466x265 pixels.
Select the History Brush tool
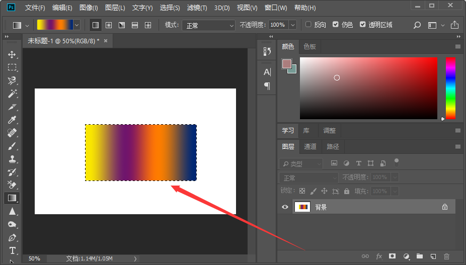[12, 172]
